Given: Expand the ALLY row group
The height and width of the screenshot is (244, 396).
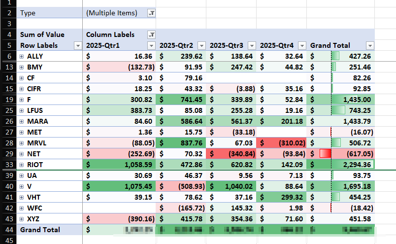Looking at the screenshot, I should (22, 57).
